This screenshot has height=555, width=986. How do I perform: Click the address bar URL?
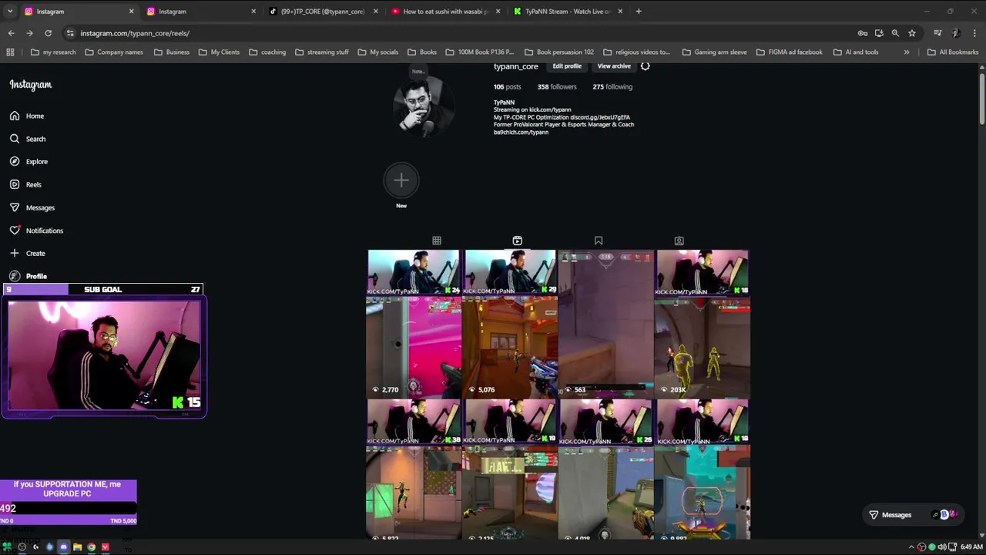tap(135, 33)
